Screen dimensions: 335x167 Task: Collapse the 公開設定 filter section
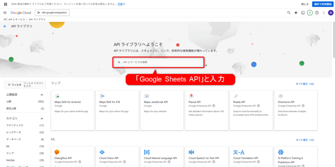click(x=42, y=95)
